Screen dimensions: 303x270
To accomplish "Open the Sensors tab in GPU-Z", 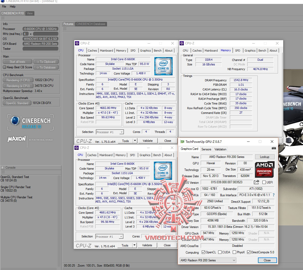I will (206, 149).
